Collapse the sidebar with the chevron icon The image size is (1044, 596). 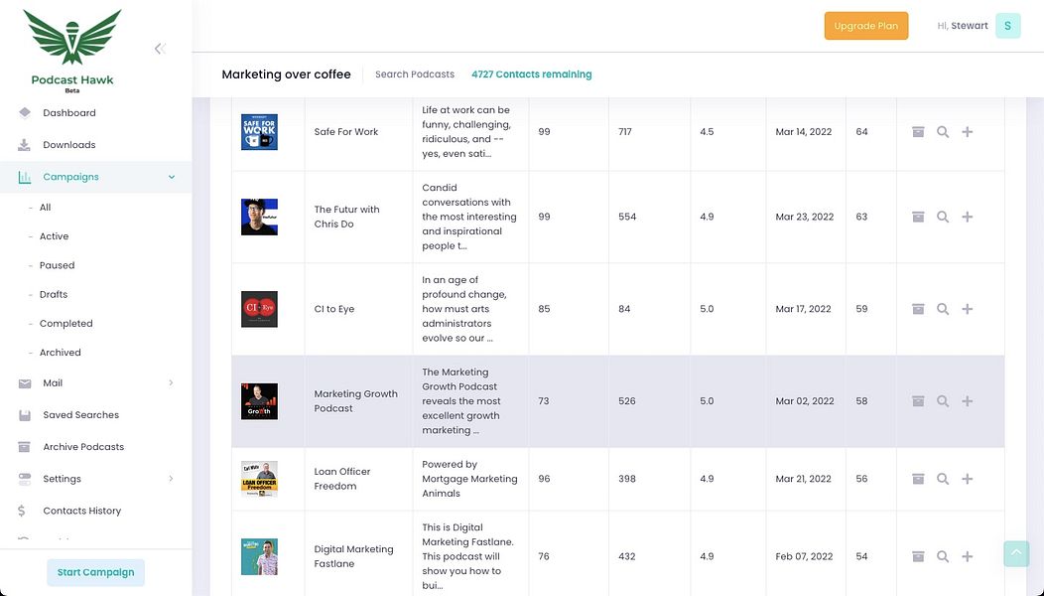click(x=159, y=49)
